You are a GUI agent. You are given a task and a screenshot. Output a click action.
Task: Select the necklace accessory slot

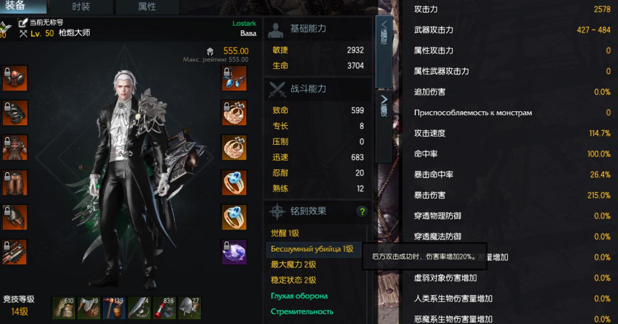click(234, 78)
